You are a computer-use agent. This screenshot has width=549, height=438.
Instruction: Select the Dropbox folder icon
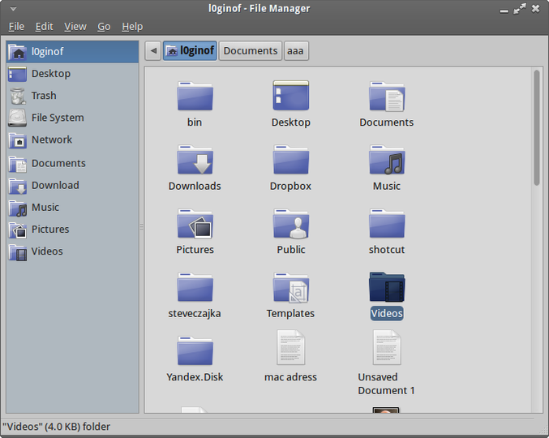pyautogui.click(x=290, y=160)
